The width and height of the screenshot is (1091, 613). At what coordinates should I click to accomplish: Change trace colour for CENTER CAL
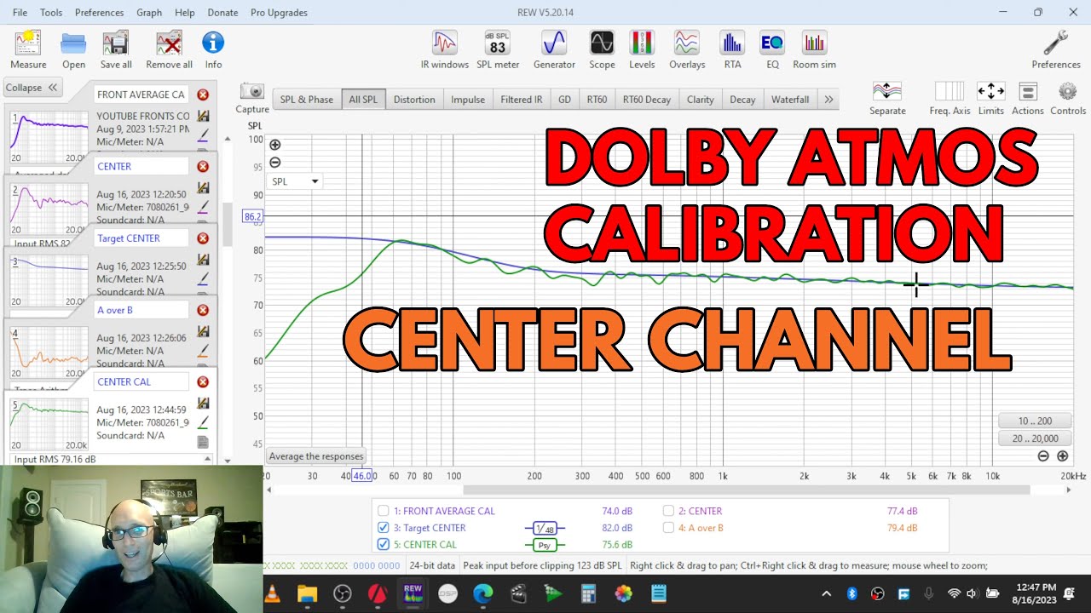coord(203,421)
